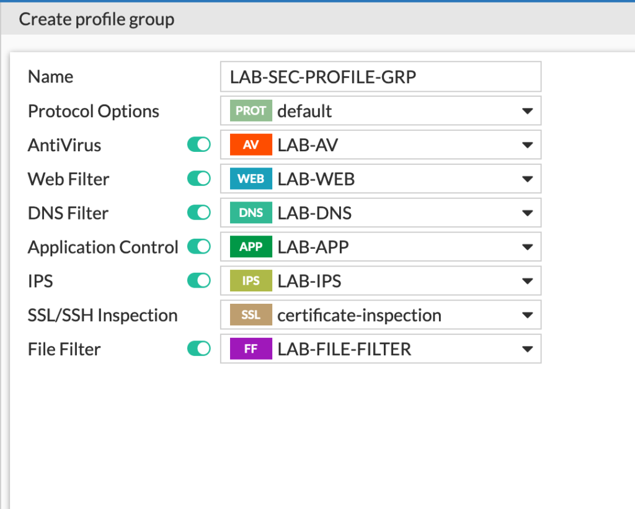
Task: Select the LAB-APP profile text
Action: 313,247
